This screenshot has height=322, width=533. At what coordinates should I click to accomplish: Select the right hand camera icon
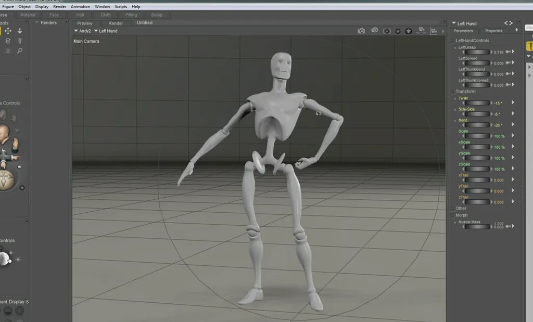[15, 145]
